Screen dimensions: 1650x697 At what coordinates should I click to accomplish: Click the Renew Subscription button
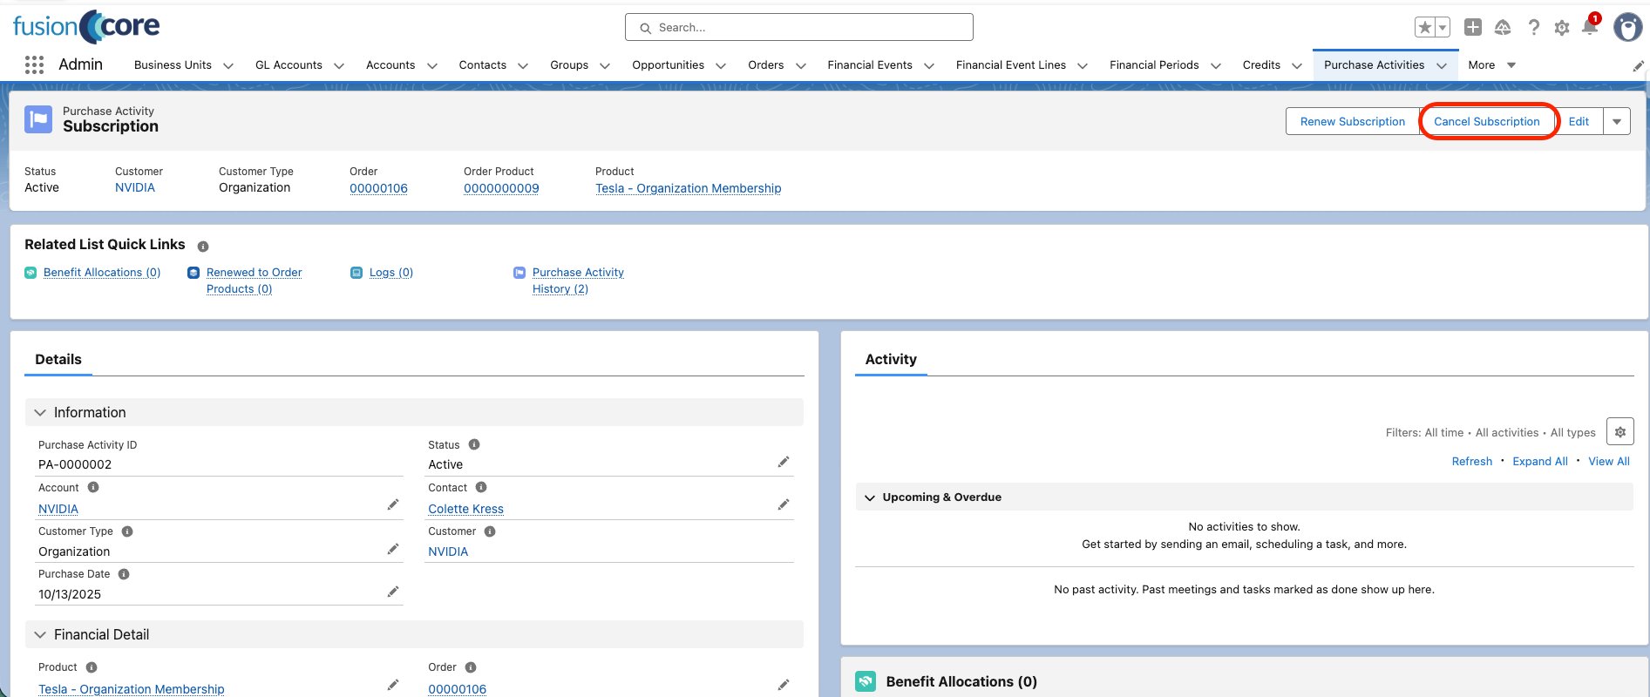(x=1353, y=121)
